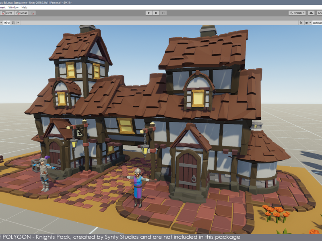
Task: Open the Help menu
Action: coord(24,7)
